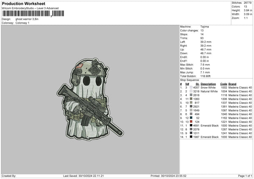The height and width of the screenshot is (179, 254).
Task: Click the Brand column header
Action: pos(232,84)
